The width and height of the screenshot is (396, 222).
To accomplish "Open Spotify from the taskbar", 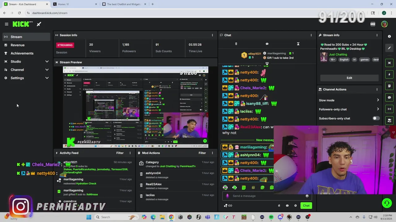I will (x=271, y=217).
